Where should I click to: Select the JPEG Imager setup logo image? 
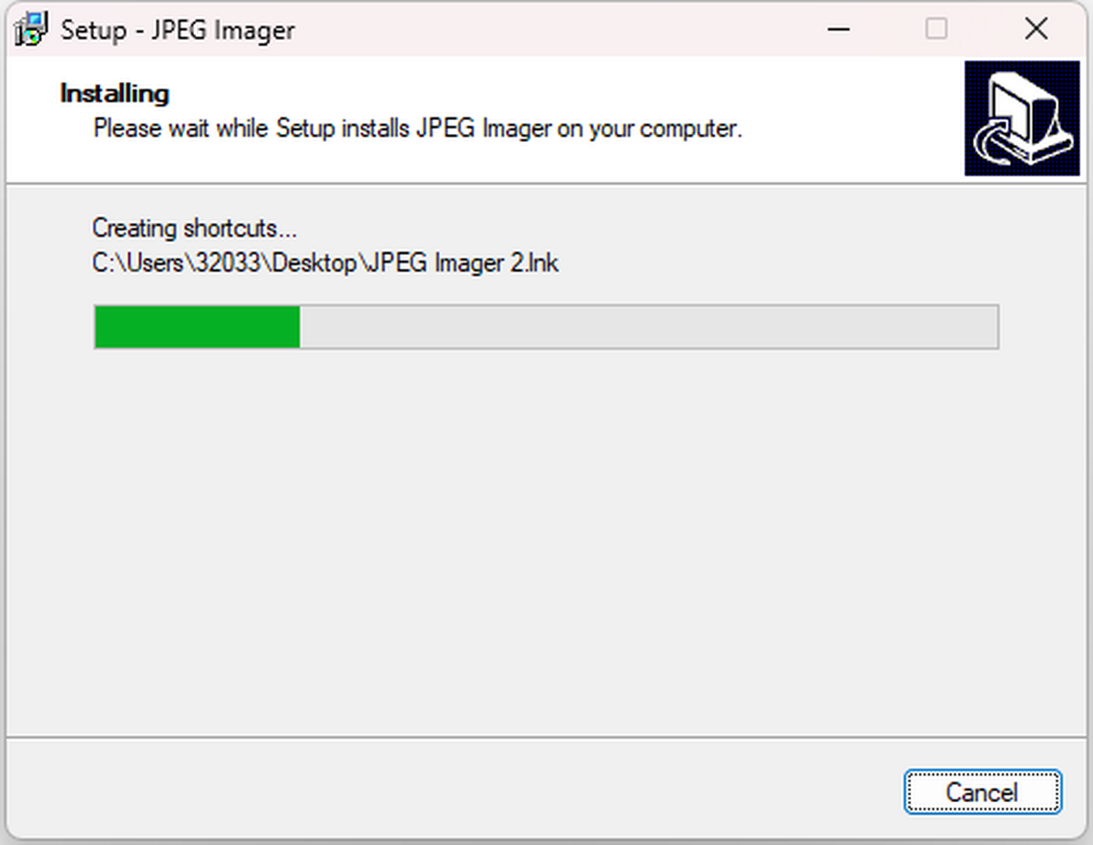pos(1021,118)
